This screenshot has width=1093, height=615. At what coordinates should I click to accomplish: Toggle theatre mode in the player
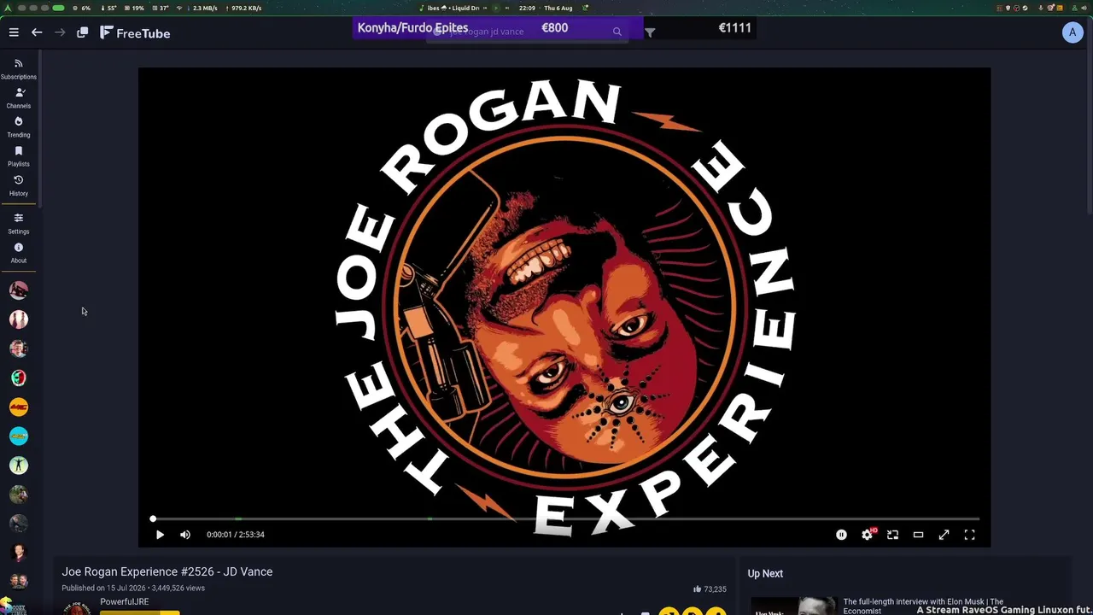tap(918, 535)
